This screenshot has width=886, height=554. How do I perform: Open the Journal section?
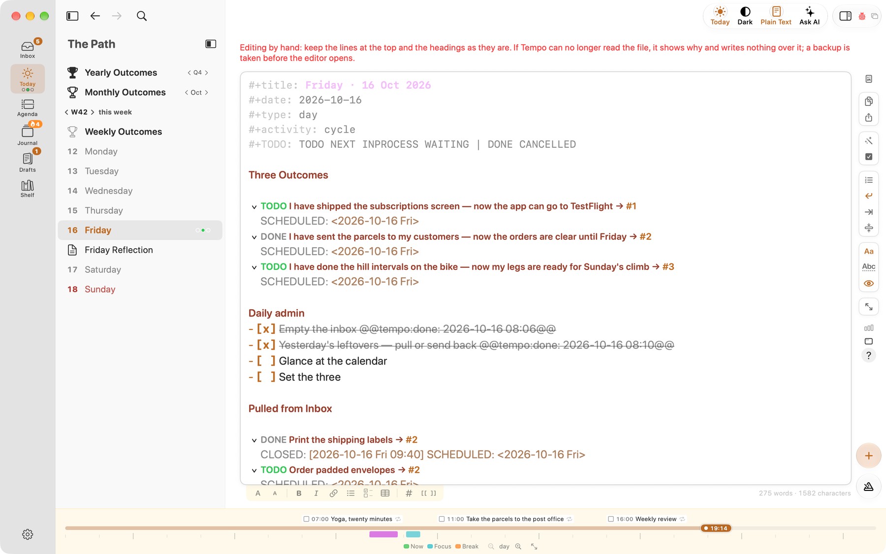[28, 134]
